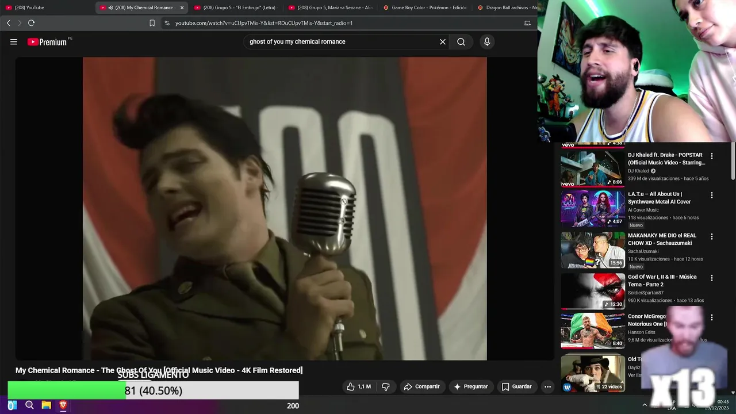The width and height of the screenshot is (736, 414).
Task: Switch to the (208) YouTube tab
Action: [47, 7]
